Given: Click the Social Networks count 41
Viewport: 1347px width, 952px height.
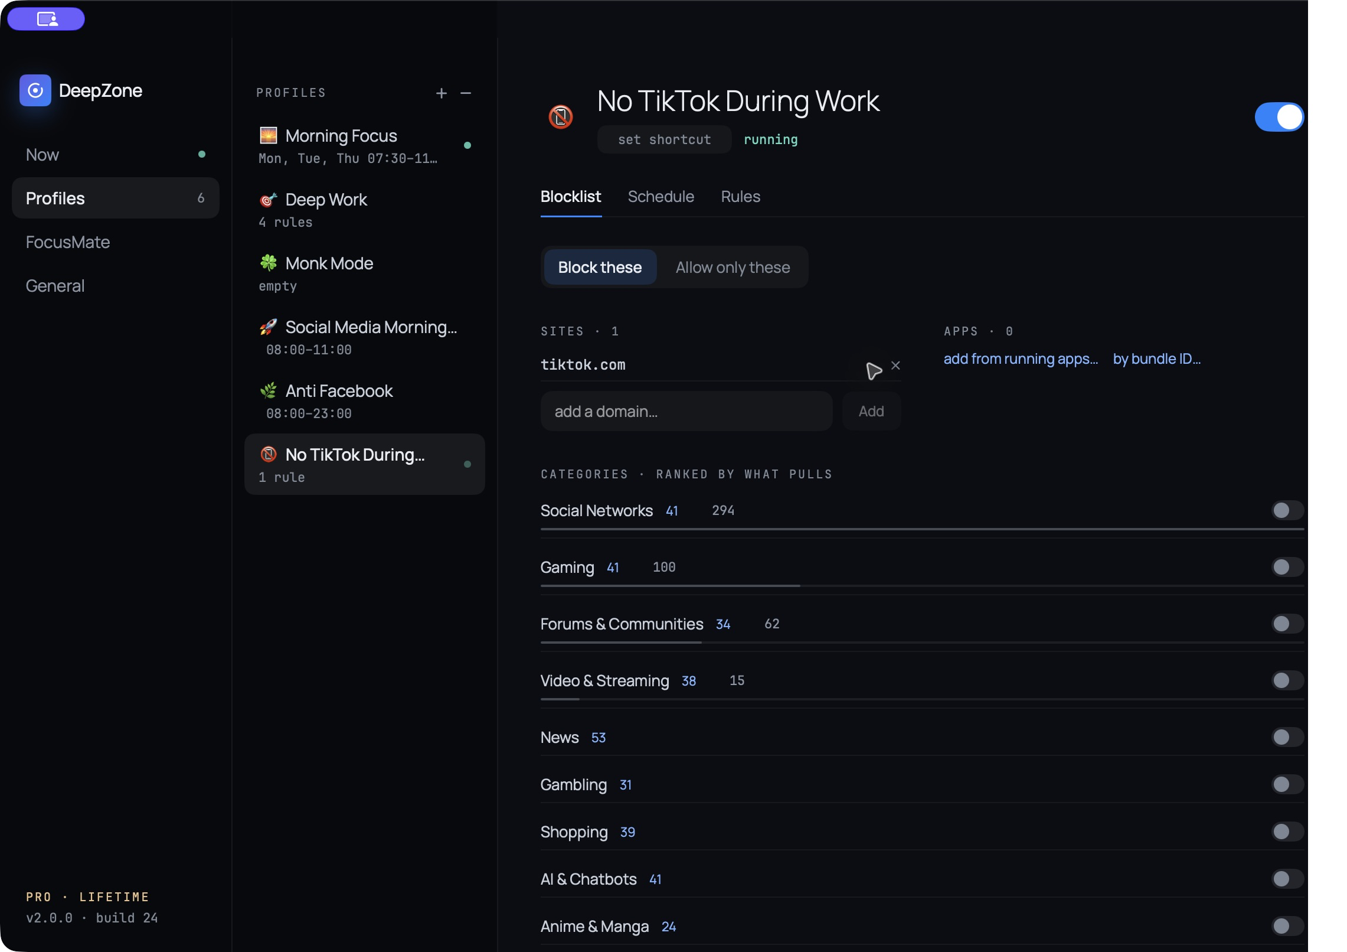Looking at the screenshot, I should (672, 511).
